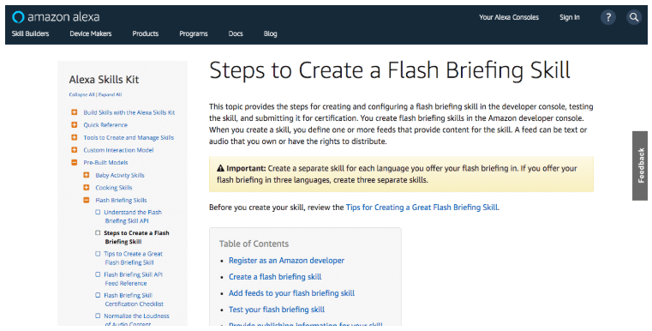Click the Collapse All link
Screen dimensions: 652x331
point(81,95)
